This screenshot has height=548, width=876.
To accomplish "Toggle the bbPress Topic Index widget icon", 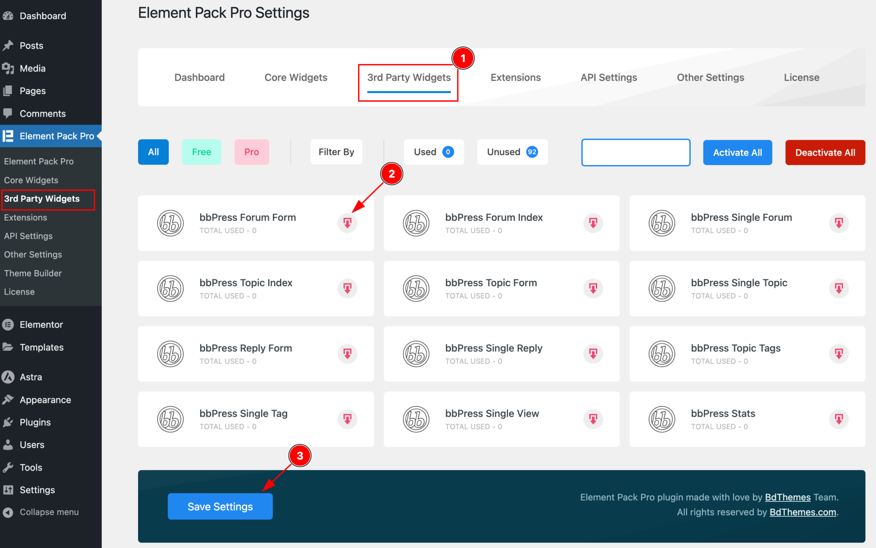I will click(347, 288).
